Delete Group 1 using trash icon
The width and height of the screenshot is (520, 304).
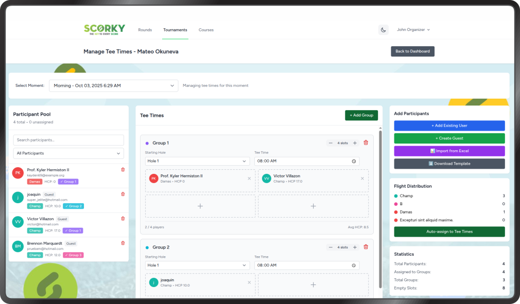tap(366, 143)
